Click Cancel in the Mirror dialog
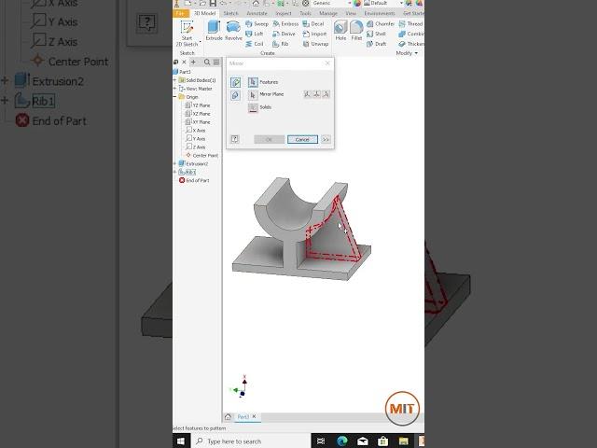The width and height of the screenshot is (597, 448). [x=302, y=140]
